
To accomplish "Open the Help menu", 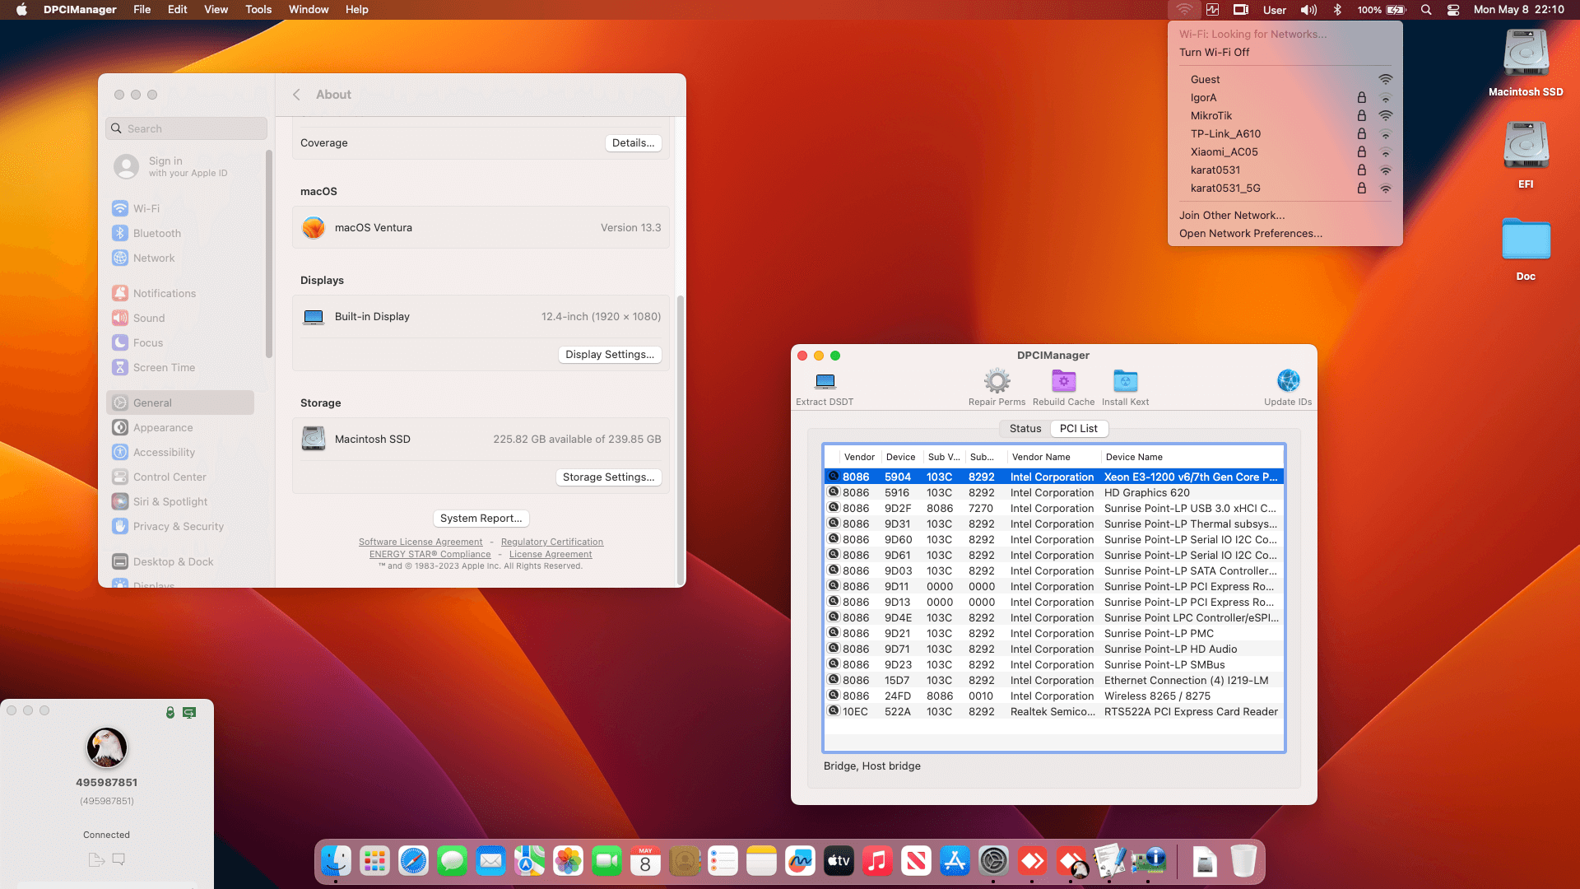I will click(357, 10).
